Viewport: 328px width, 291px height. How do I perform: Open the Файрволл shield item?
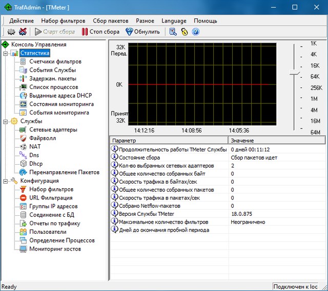tap(42, 138)
